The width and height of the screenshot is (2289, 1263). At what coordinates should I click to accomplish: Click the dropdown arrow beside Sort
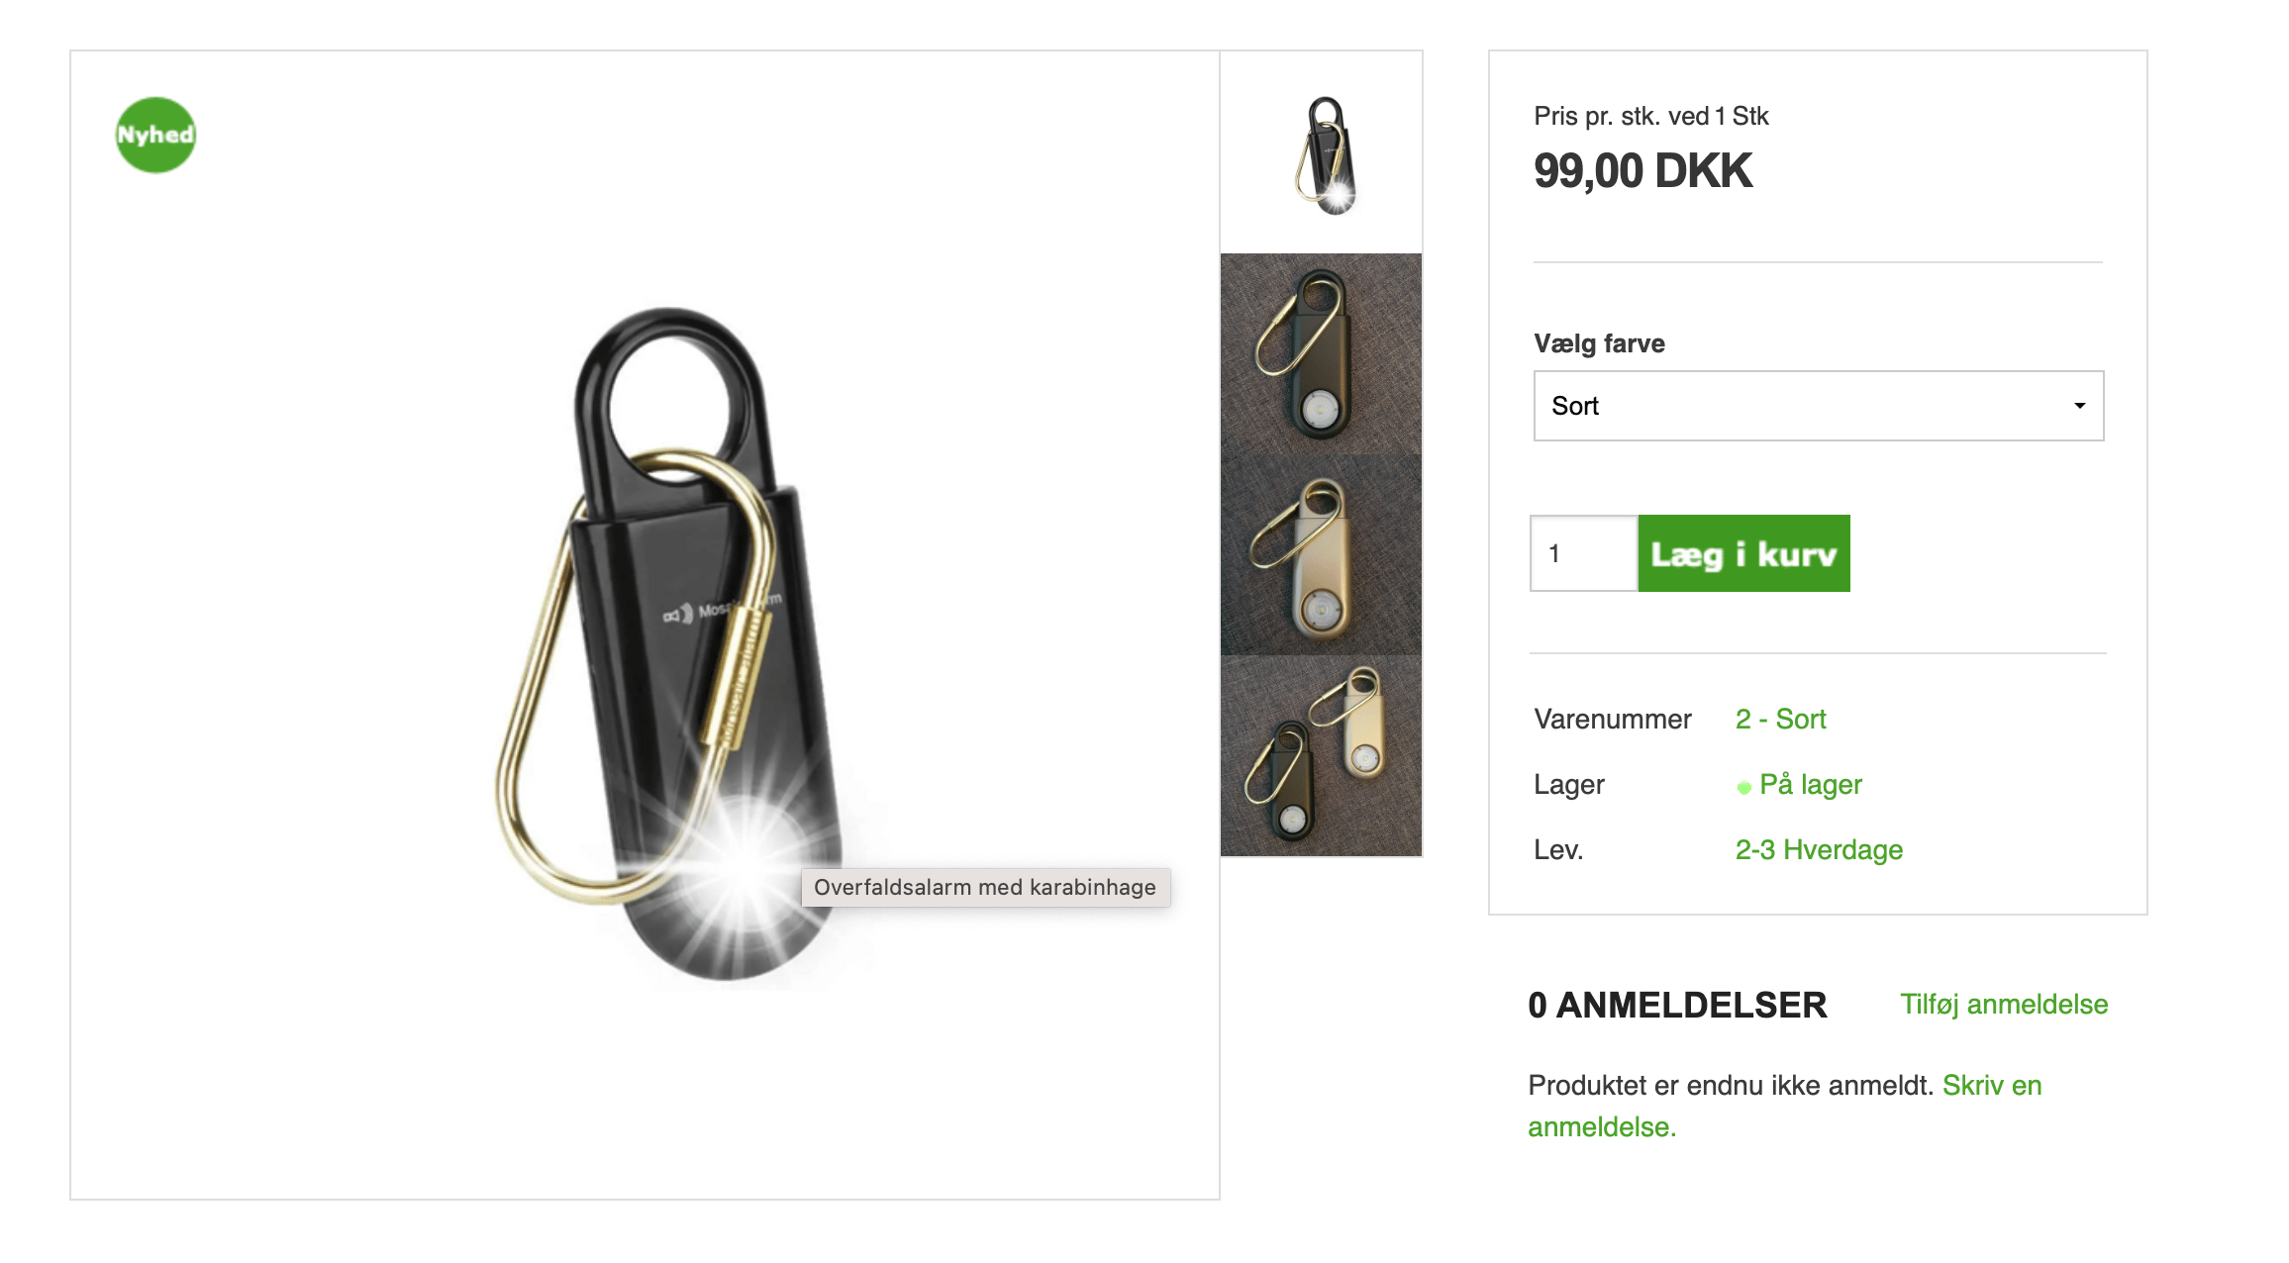point(2079,406)
